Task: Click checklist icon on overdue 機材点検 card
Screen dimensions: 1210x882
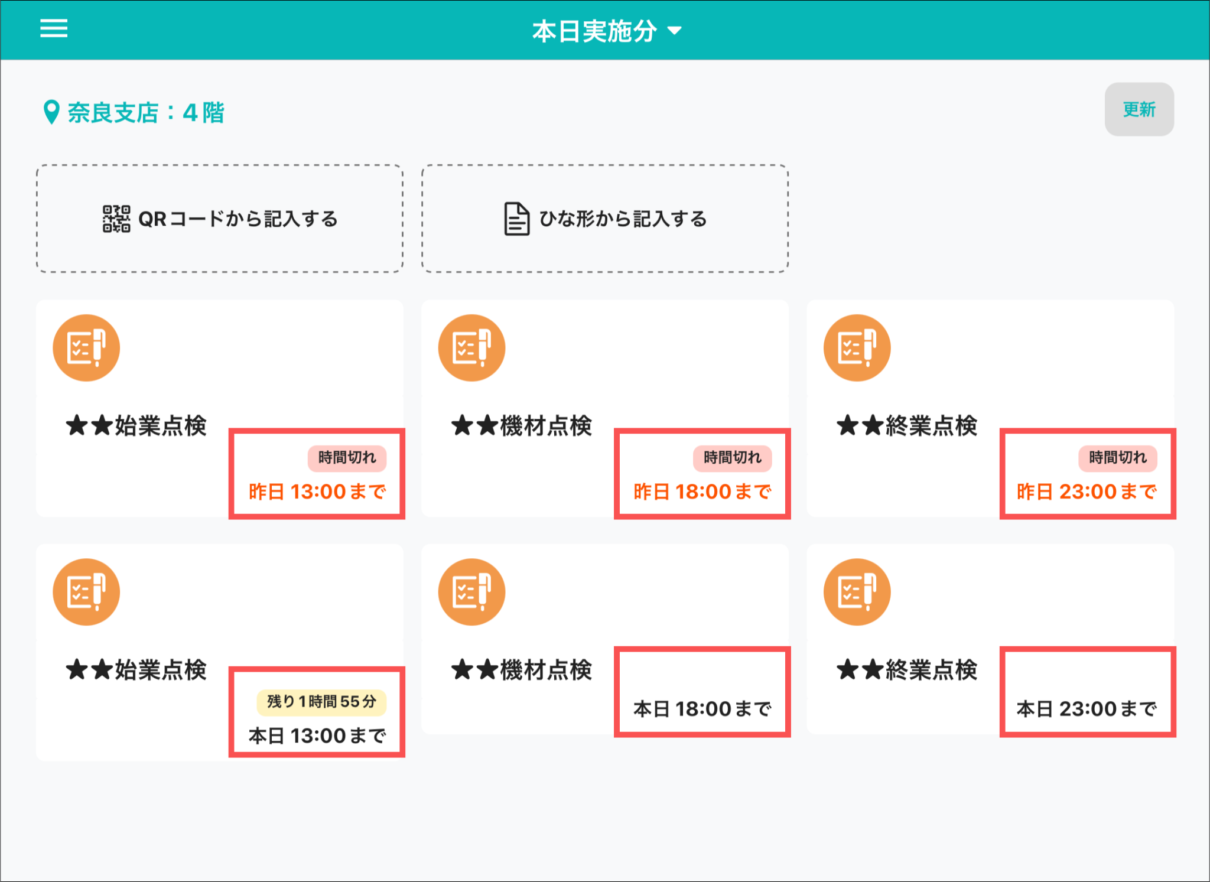Action: (x=471, y=348)
